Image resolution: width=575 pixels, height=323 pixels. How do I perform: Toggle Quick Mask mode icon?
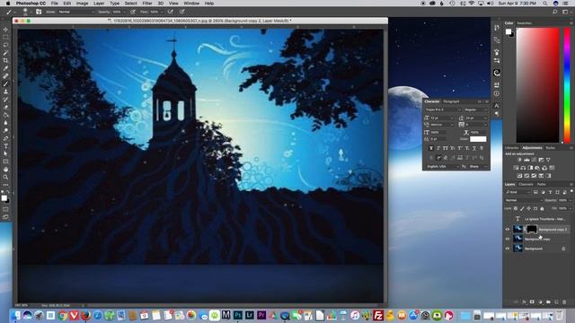[x=5, y=209]
